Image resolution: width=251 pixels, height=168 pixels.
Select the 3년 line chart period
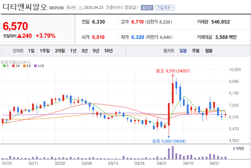[84, 51]
